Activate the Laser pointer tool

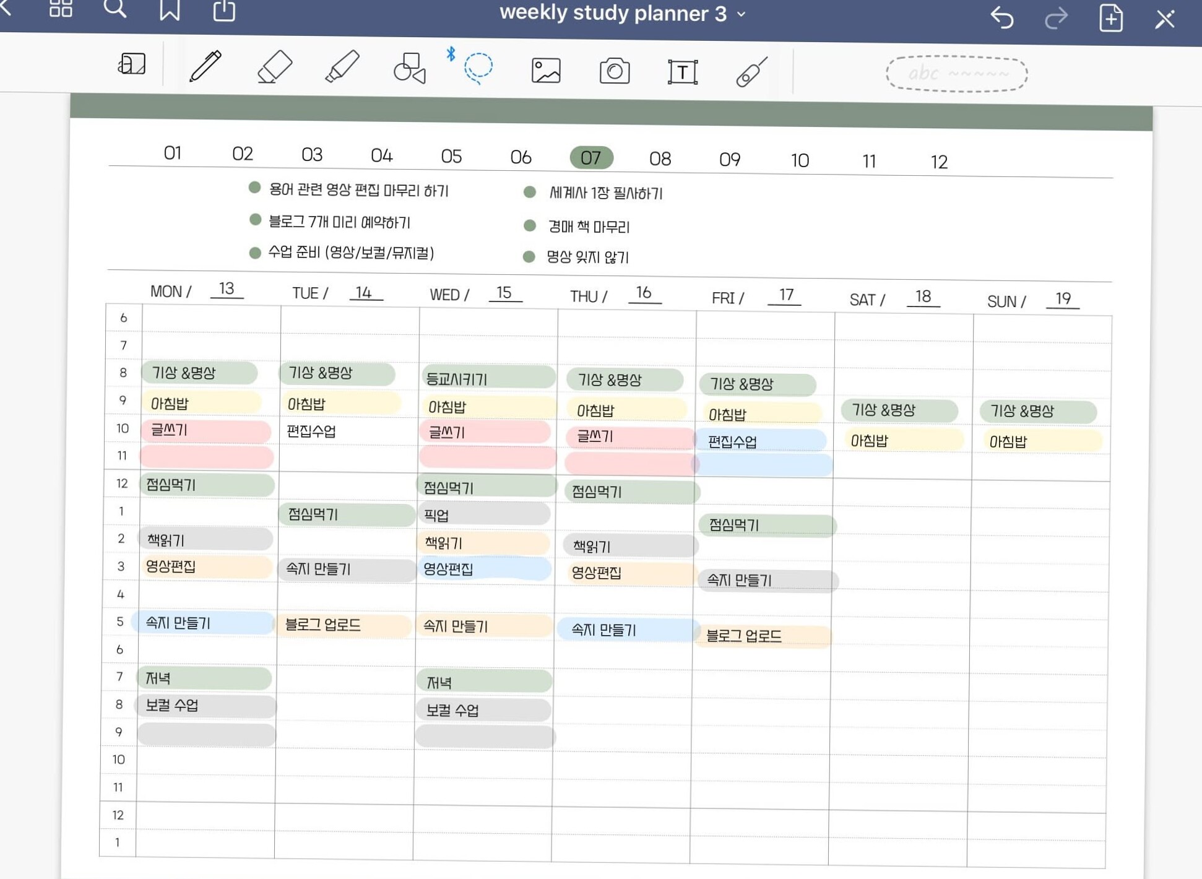[x=750, y=71]
